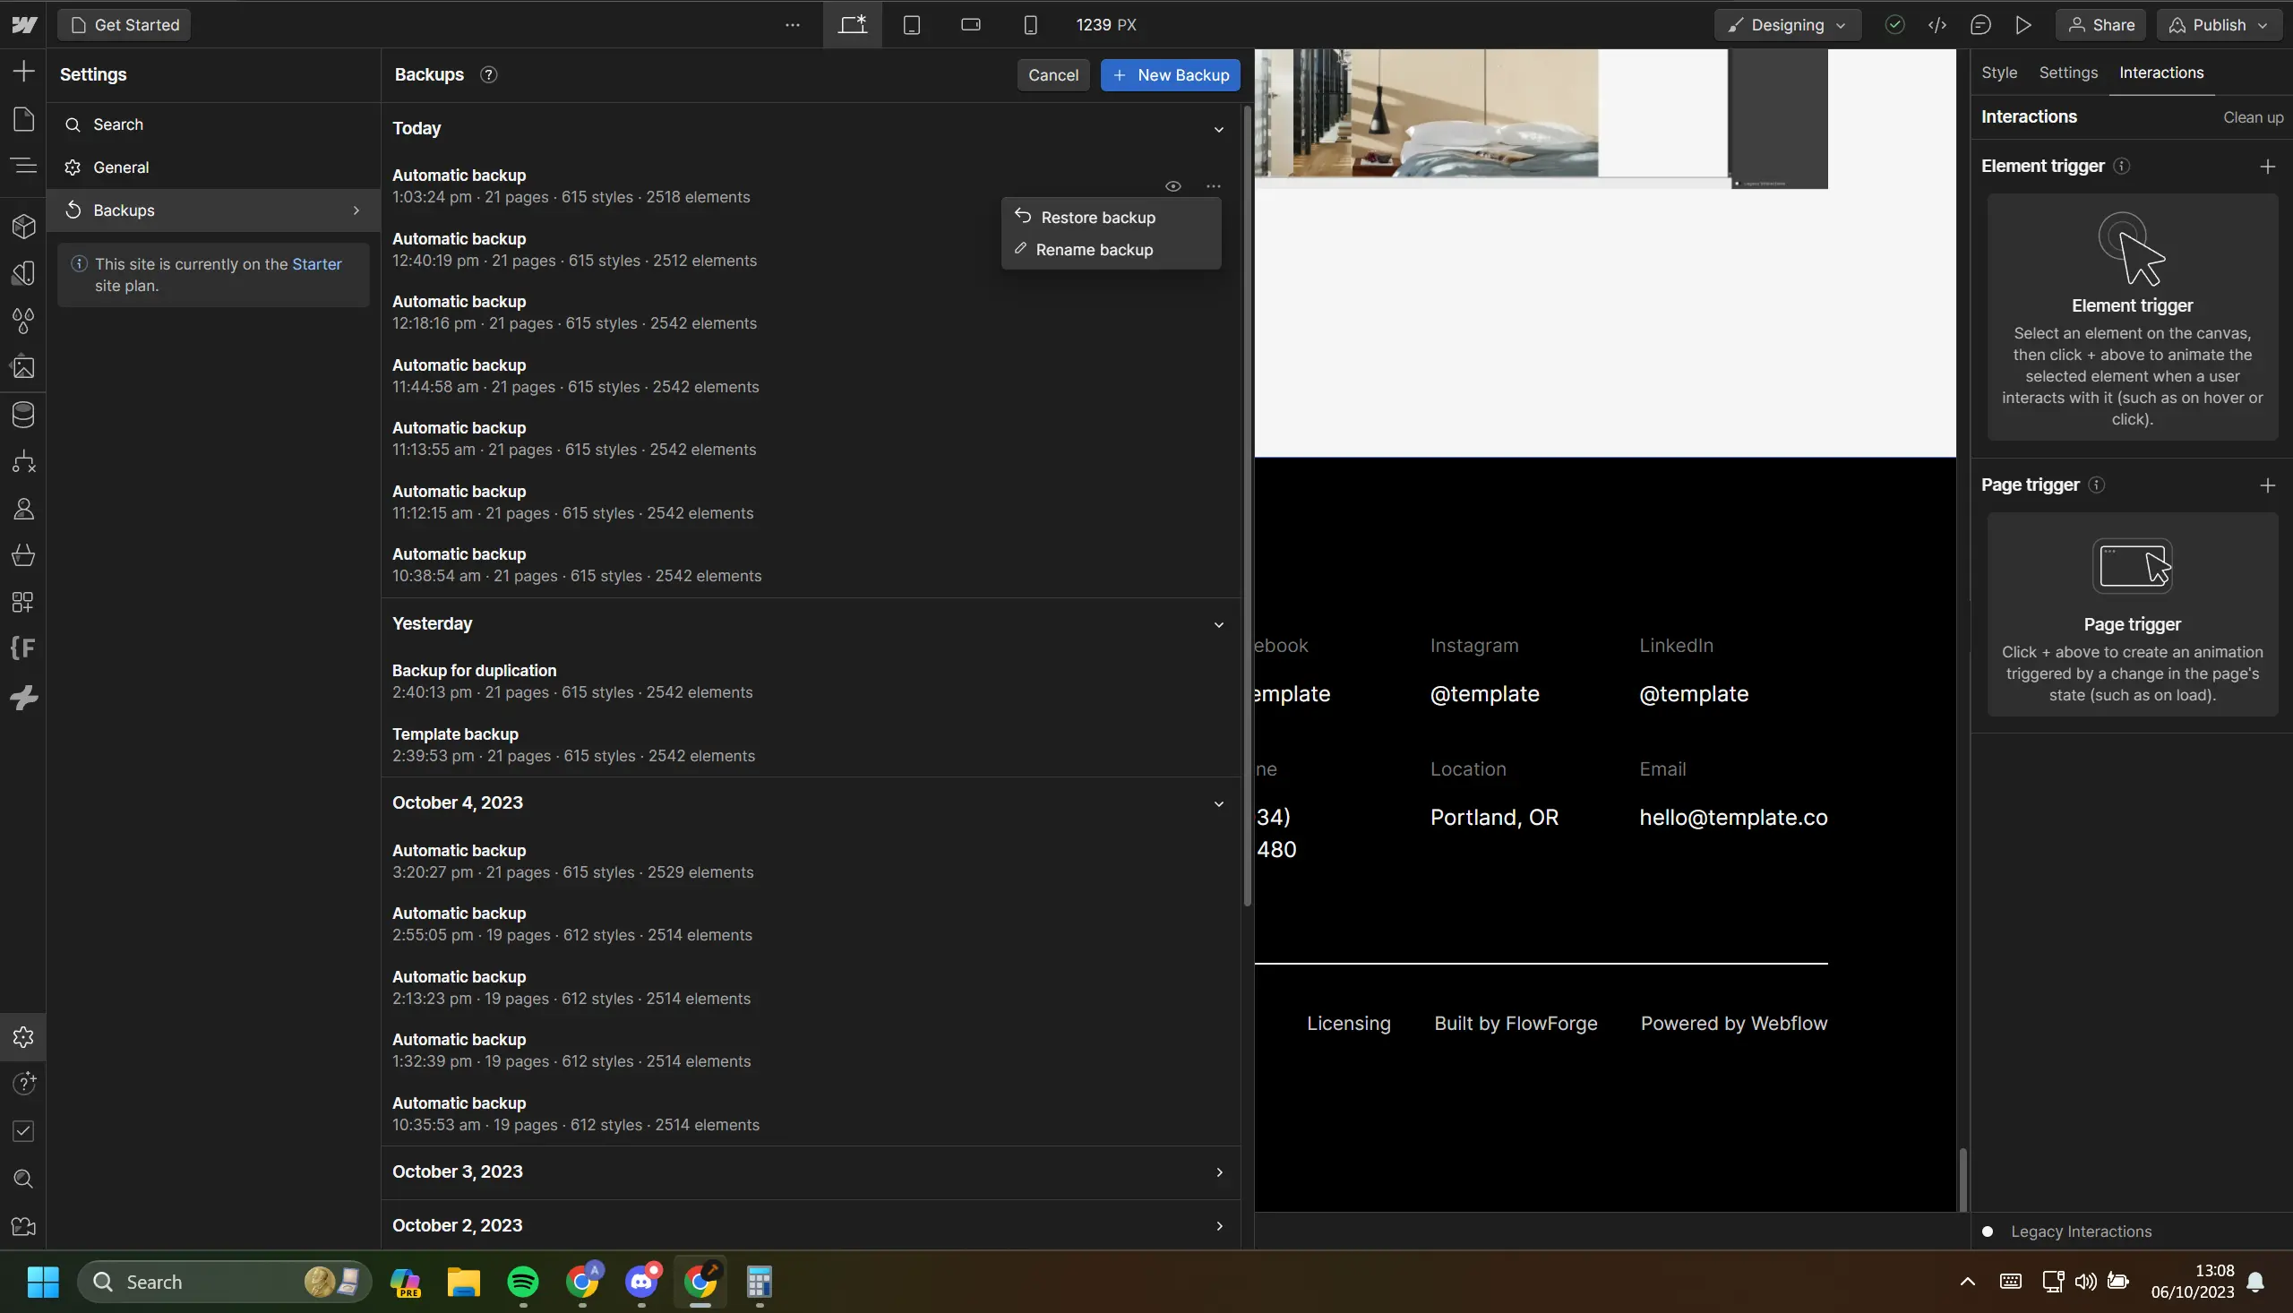Switch to tablet breakpoint

(x=912, y=24)
